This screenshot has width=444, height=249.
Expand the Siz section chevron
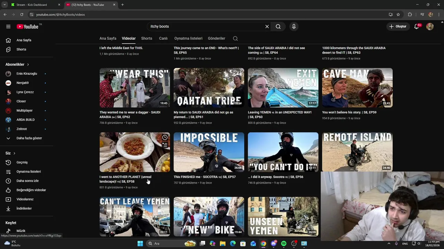[14, 153]
